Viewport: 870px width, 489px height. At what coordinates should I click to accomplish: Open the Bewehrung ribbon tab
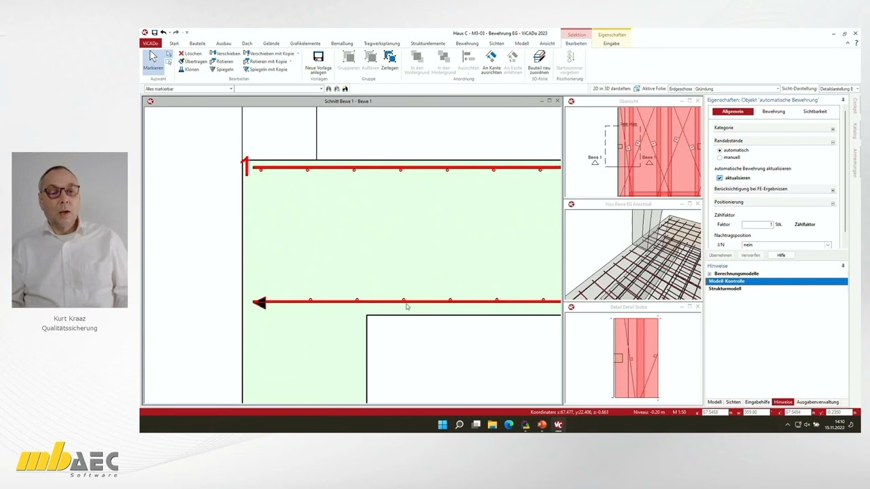467,43
